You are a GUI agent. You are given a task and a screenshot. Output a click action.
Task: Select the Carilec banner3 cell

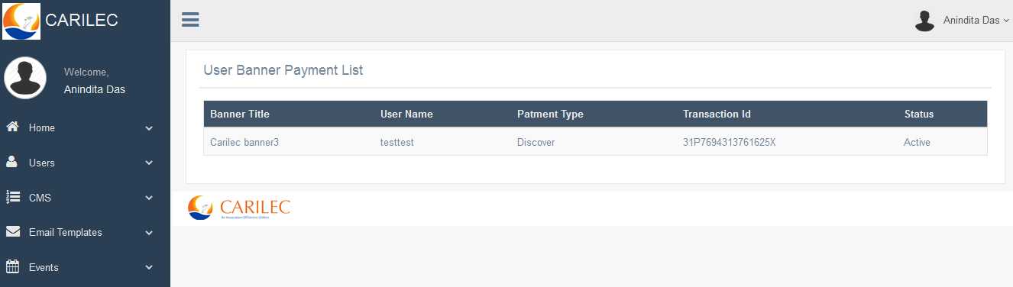coord(244,142)
